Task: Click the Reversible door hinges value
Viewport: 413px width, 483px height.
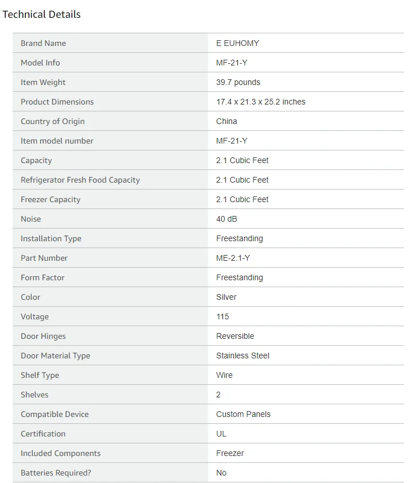Action: (x=235, y=336)
